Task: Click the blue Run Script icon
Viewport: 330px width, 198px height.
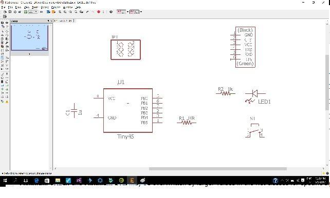Action: point(48,12)
